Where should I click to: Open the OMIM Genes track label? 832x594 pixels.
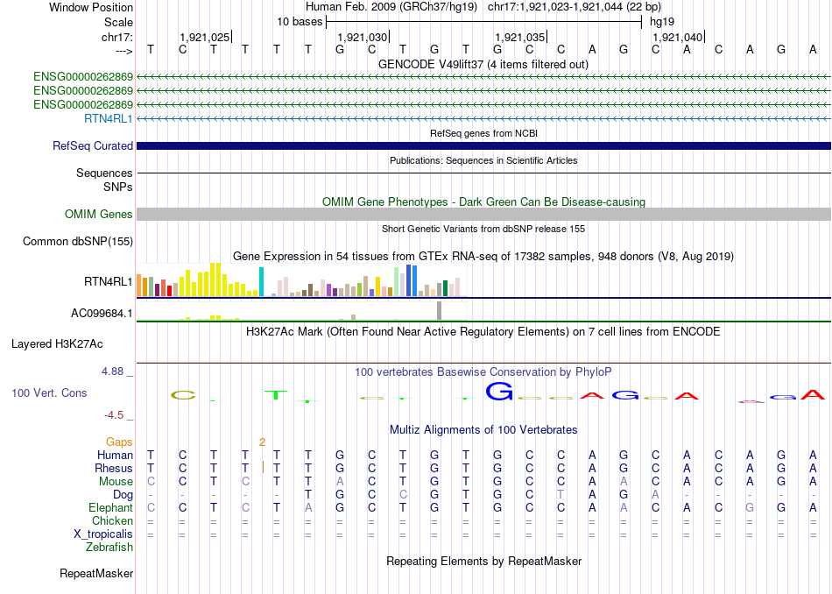click(99, 214)
